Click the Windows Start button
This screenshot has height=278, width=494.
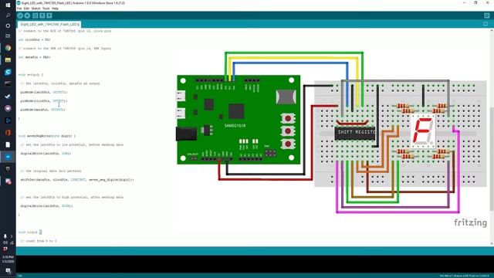[x=8, y=5]
